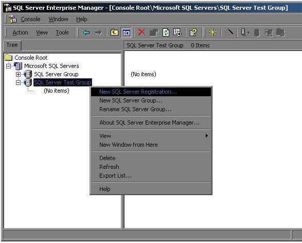Screen dimensions: 302x243
Task: Open the Window menu
Action: [x=58, y=19]
